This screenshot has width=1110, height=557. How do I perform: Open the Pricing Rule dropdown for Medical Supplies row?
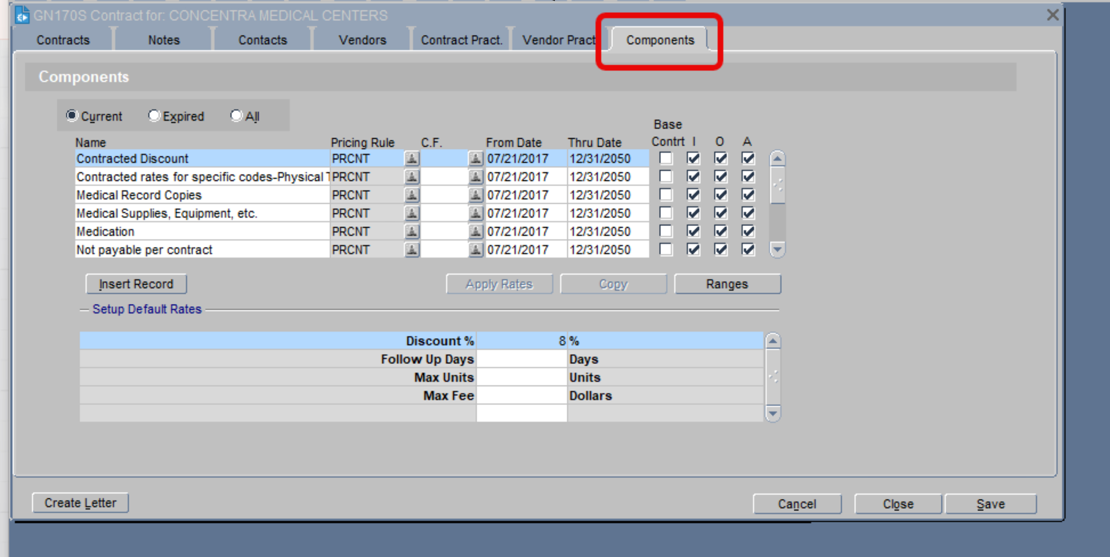pyautogui.click(x=412, y=213)
